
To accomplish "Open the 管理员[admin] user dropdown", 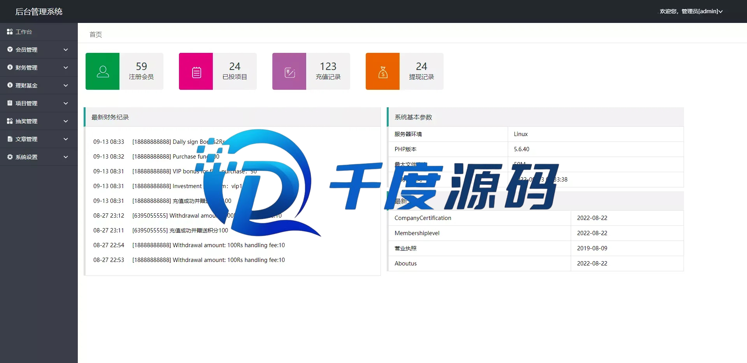I will [x=691, y=11].
